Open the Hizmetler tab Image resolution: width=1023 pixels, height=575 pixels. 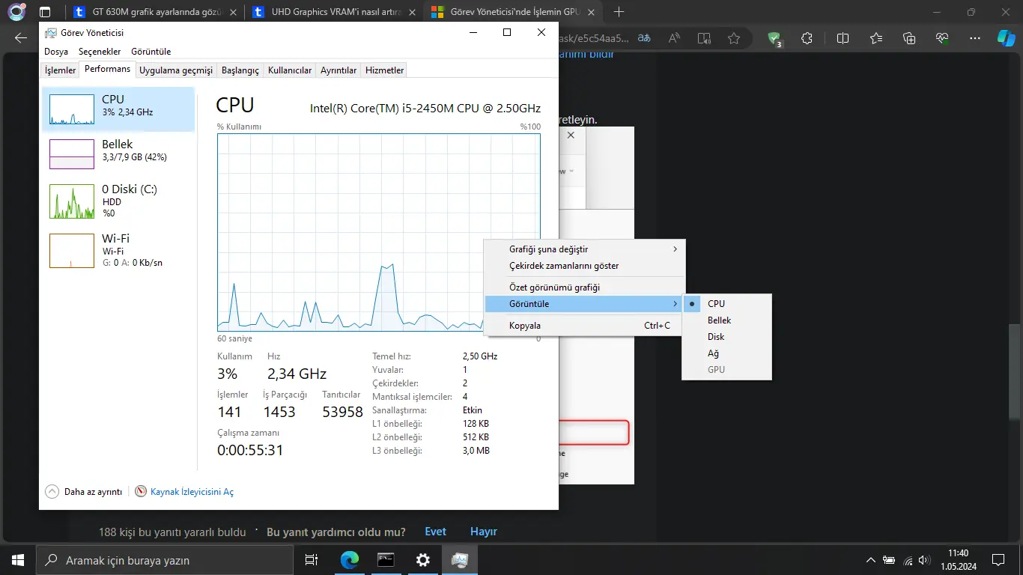(x=384, y=70)
